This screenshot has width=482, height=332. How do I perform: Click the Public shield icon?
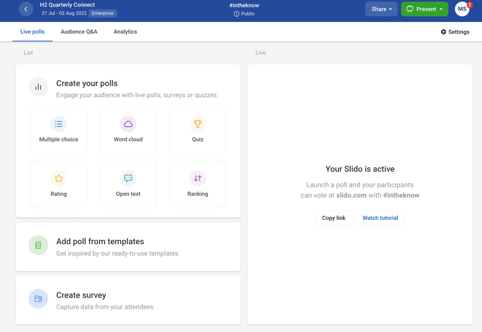[236, 14]
